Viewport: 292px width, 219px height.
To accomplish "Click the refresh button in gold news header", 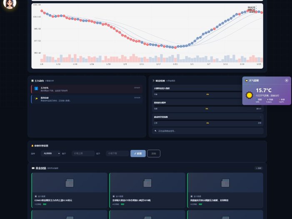I will click(x=259, y=168).
